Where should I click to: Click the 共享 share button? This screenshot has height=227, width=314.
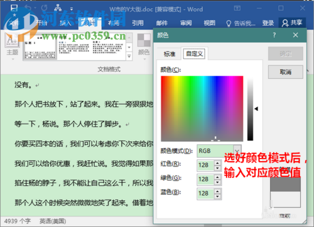coord(292,23)
